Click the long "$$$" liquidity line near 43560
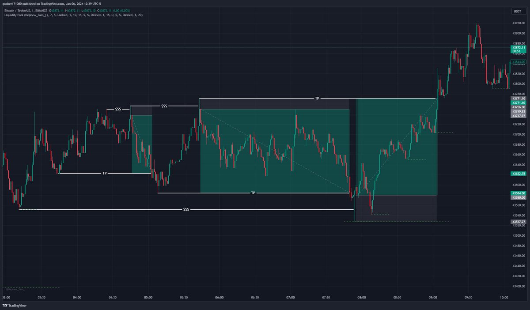Viewport: 530px width, 310px height. [x=185, y=210]
